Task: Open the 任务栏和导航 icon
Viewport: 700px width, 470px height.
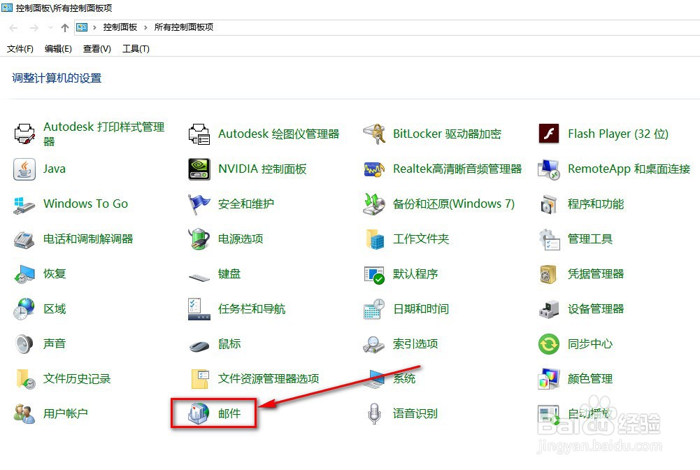Action: [199, 309]
